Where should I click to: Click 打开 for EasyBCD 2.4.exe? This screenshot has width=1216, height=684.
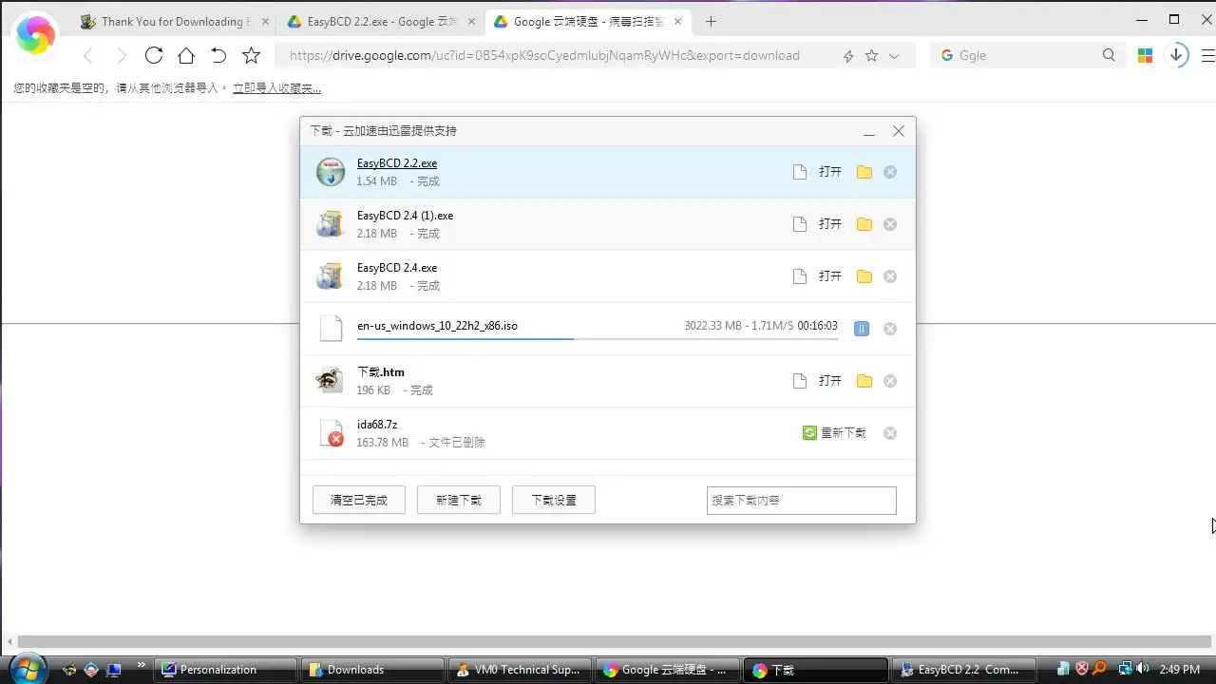[x=830, y=276]
